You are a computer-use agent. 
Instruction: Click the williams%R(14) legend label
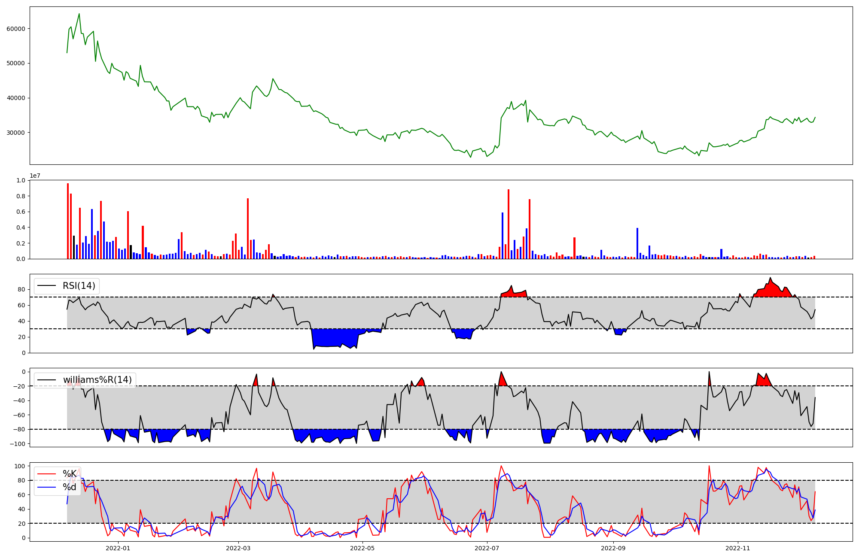tap(97, 380)
